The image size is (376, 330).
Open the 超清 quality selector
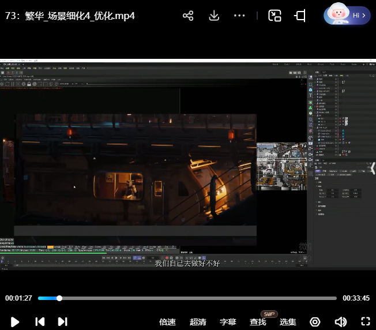click(198, 322)
